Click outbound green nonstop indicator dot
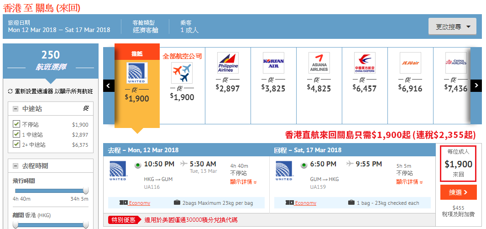 pos(138,165)
